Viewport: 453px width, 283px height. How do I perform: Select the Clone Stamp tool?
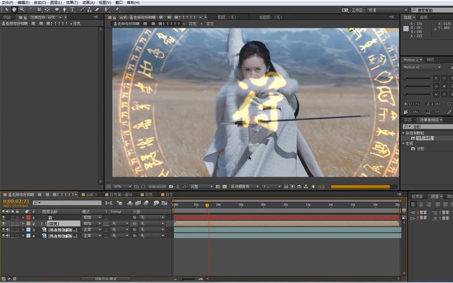(90, 9)
